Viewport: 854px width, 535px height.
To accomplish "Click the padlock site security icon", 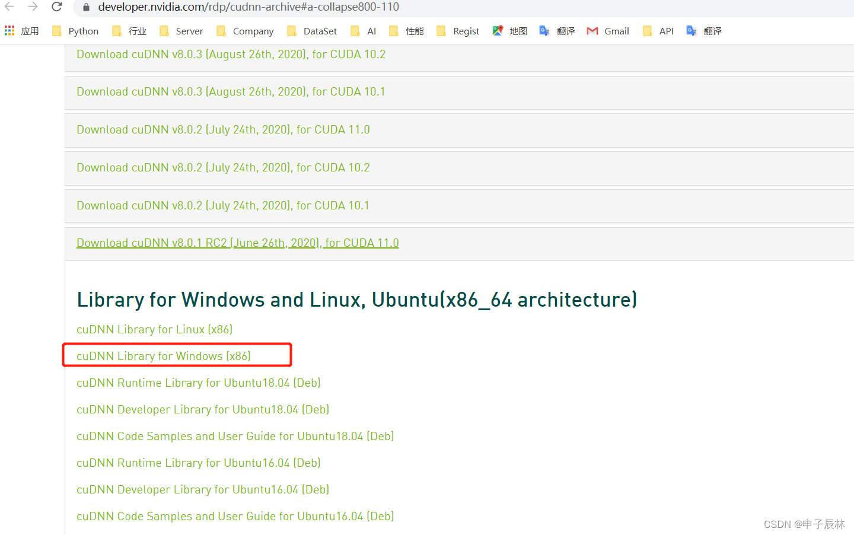I will pos(86,7).
